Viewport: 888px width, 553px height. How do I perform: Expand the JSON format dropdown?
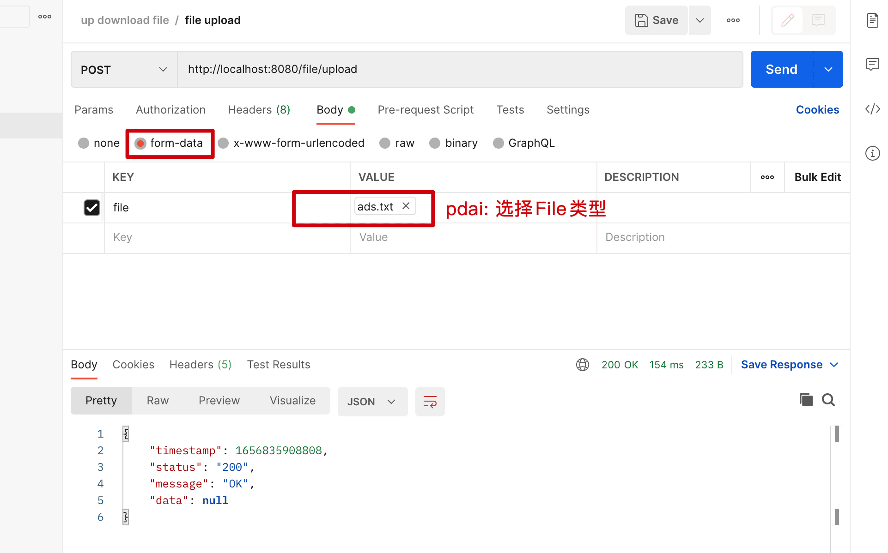tap(372, 402)
